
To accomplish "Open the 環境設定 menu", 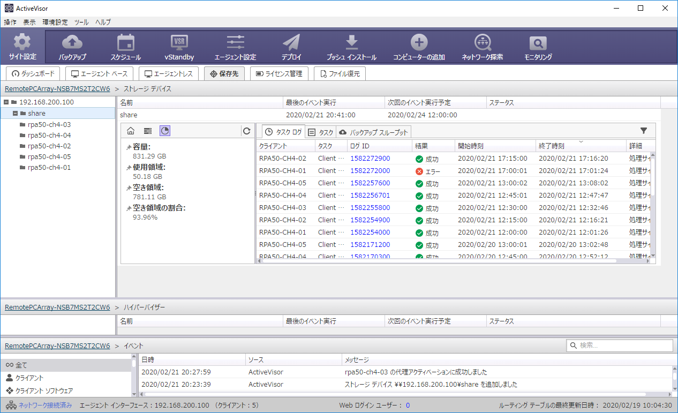I will pyautogui.click(x=55, y=22).
